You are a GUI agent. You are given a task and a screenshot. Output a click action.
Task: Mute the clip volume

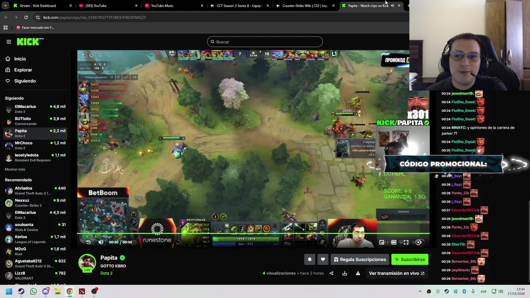coord(101,242)
